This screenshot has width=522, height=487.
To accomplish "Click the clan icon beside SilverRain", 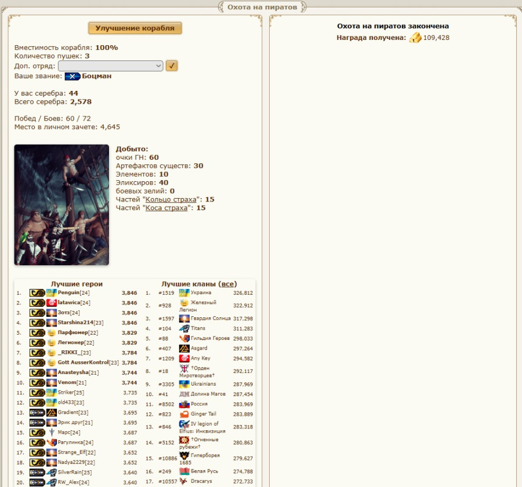I will coord(51,473).
